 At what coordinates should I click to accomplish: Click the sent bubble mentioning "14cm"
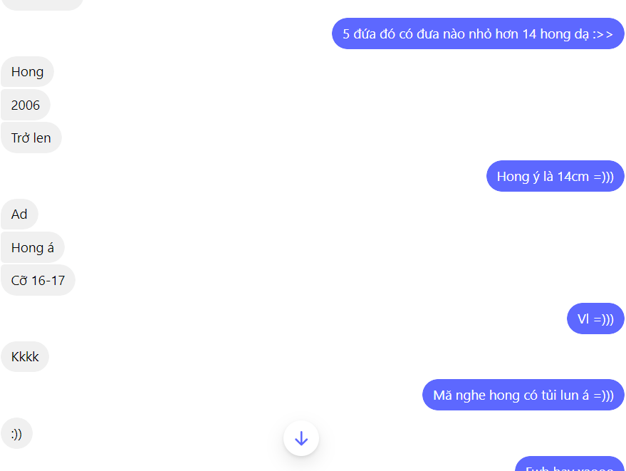pyautogui.click(x=555, y=176)
